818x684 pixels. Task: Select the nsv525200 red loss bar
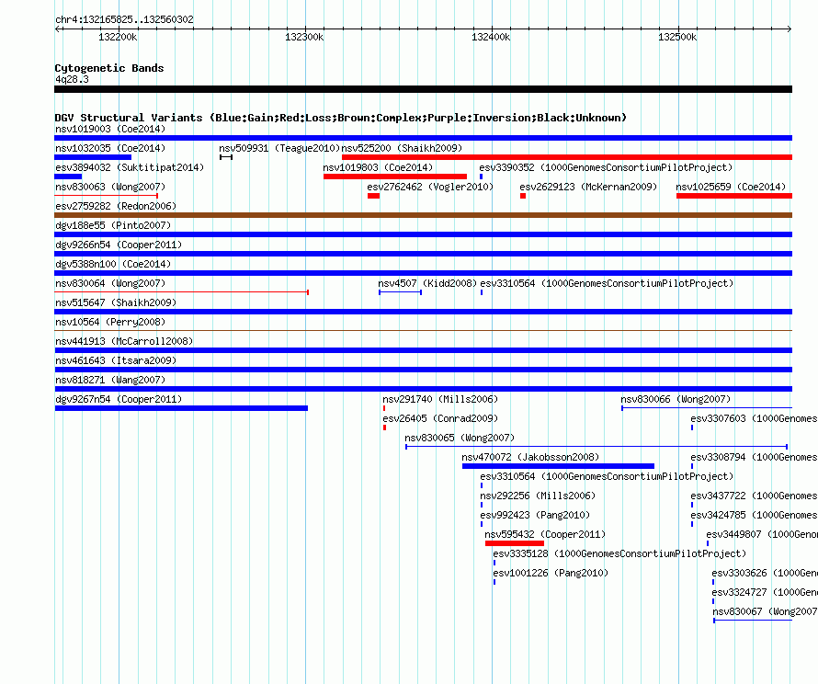point(567,157)
